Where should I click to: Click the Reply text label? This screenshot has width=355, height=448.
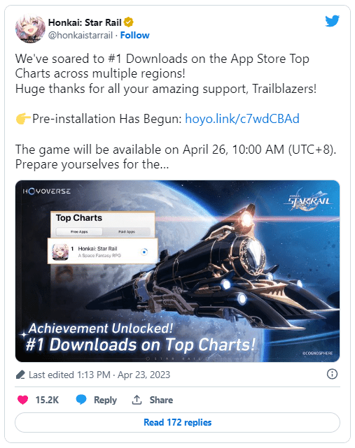tap(105, 400)
